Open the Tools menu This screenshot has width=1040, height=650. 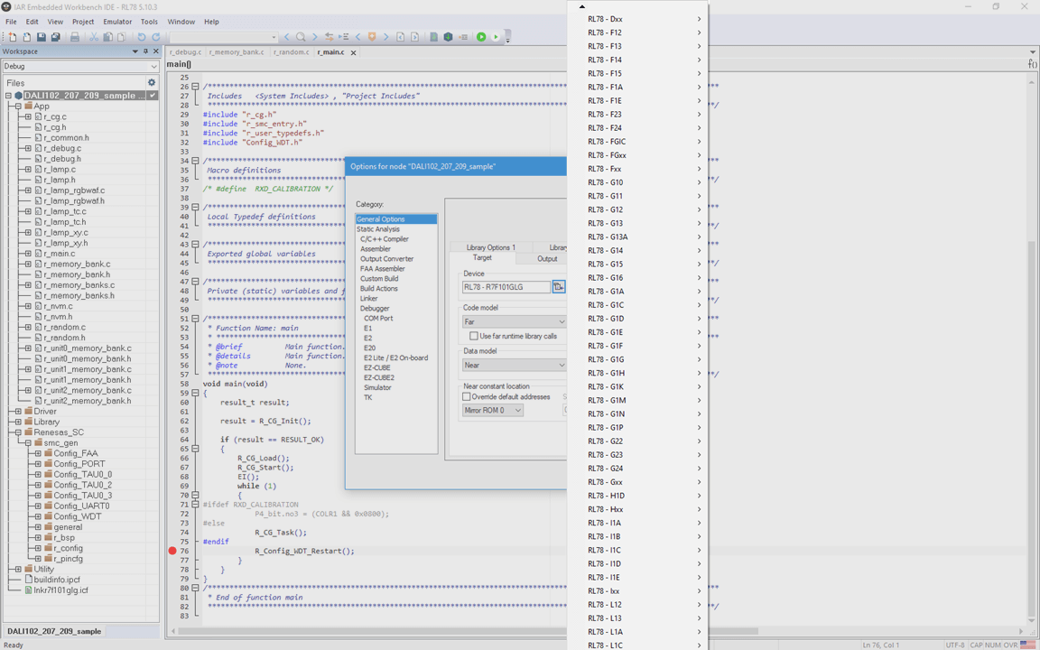[x=149, y=22]
